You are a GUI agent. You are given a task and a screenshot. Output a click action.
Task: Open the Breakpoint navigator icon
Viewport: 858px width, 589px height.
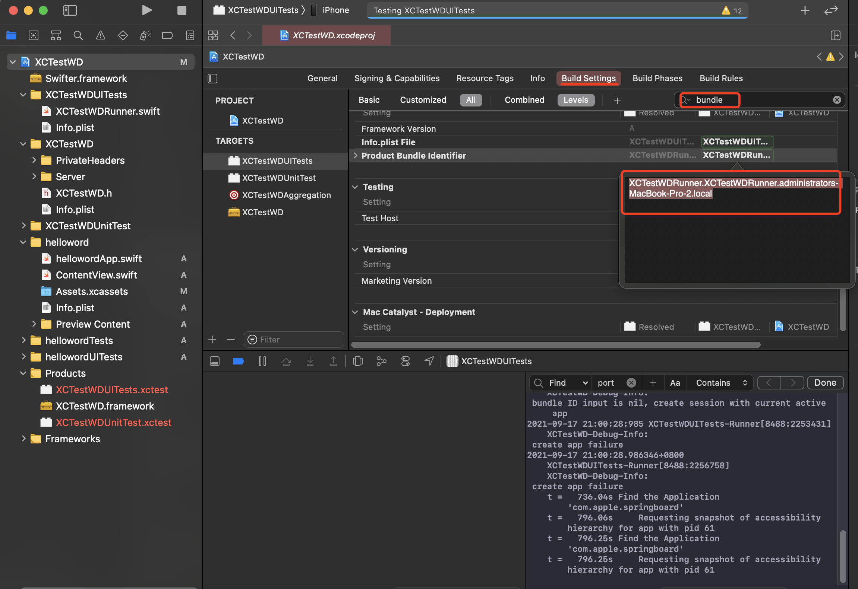(167, 35)
